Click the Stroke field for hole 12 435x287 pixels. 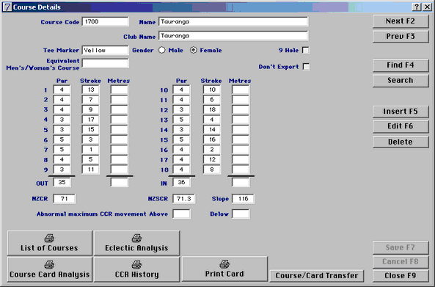pos(212,109)
